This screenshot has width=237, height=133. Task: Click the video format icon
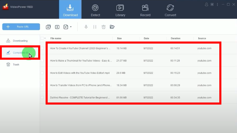click(66, 27)
